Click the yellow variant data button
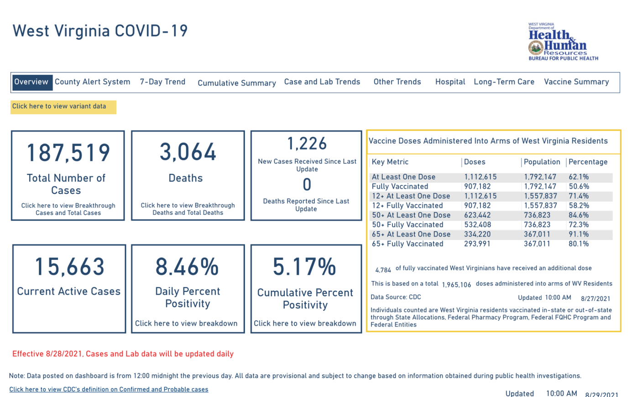The image size is (637, 397). click(63, 107)
